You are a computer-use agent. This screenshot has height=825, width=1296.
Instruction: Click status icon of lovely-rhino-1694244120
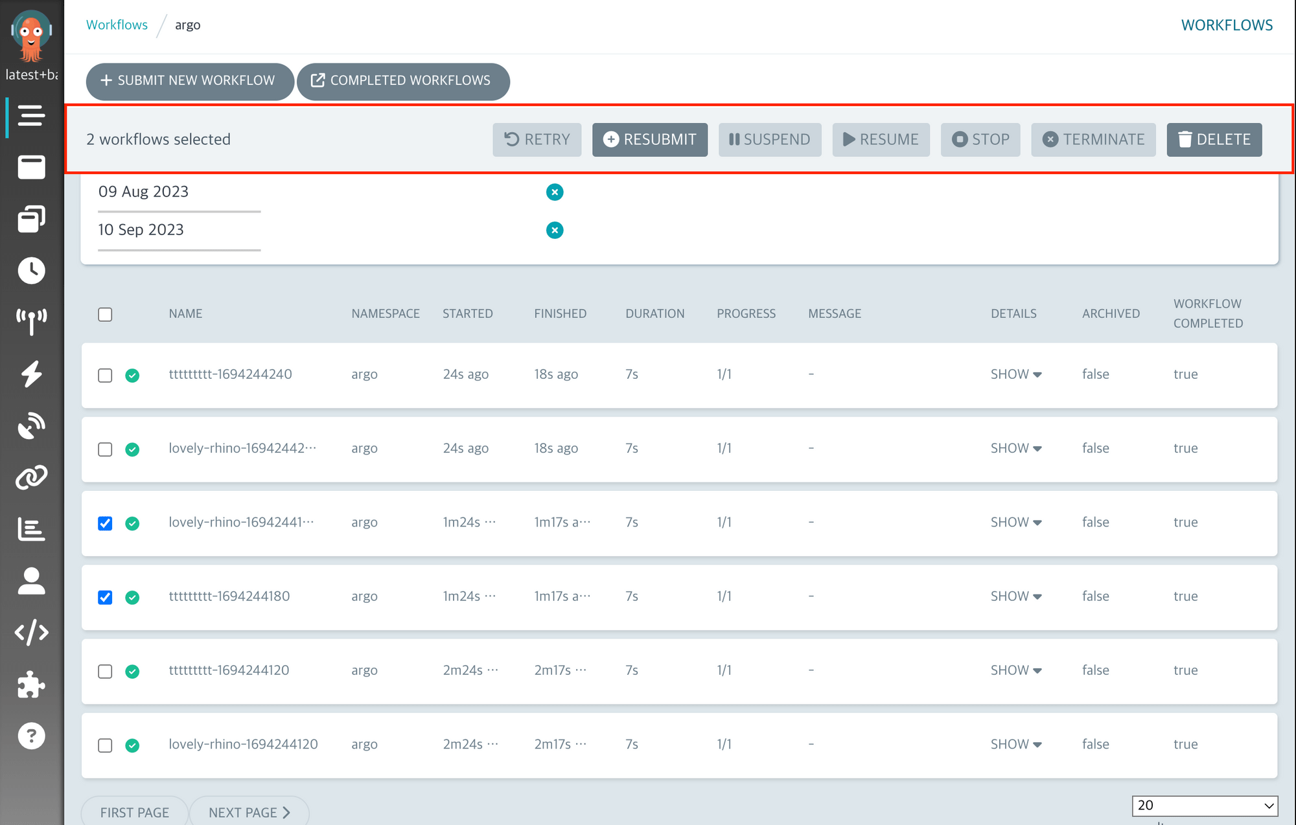132,745
